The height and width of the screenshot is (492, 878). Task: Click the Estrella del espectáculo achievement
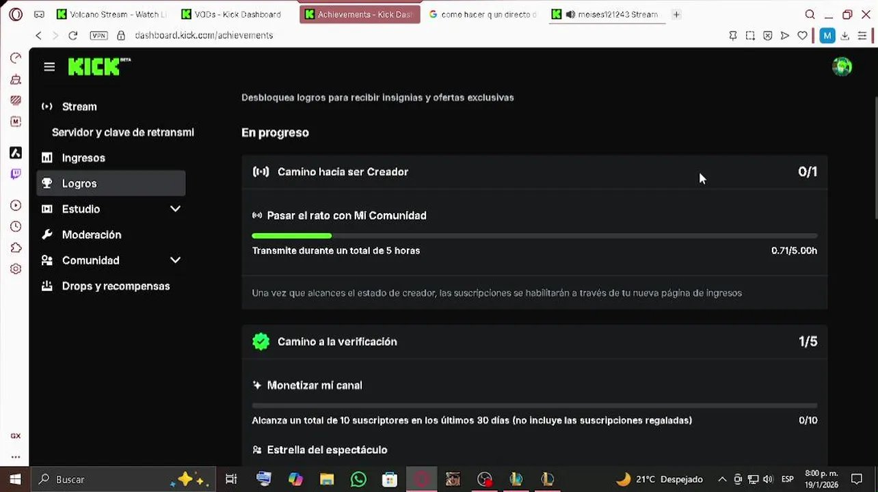pos(327,450)
